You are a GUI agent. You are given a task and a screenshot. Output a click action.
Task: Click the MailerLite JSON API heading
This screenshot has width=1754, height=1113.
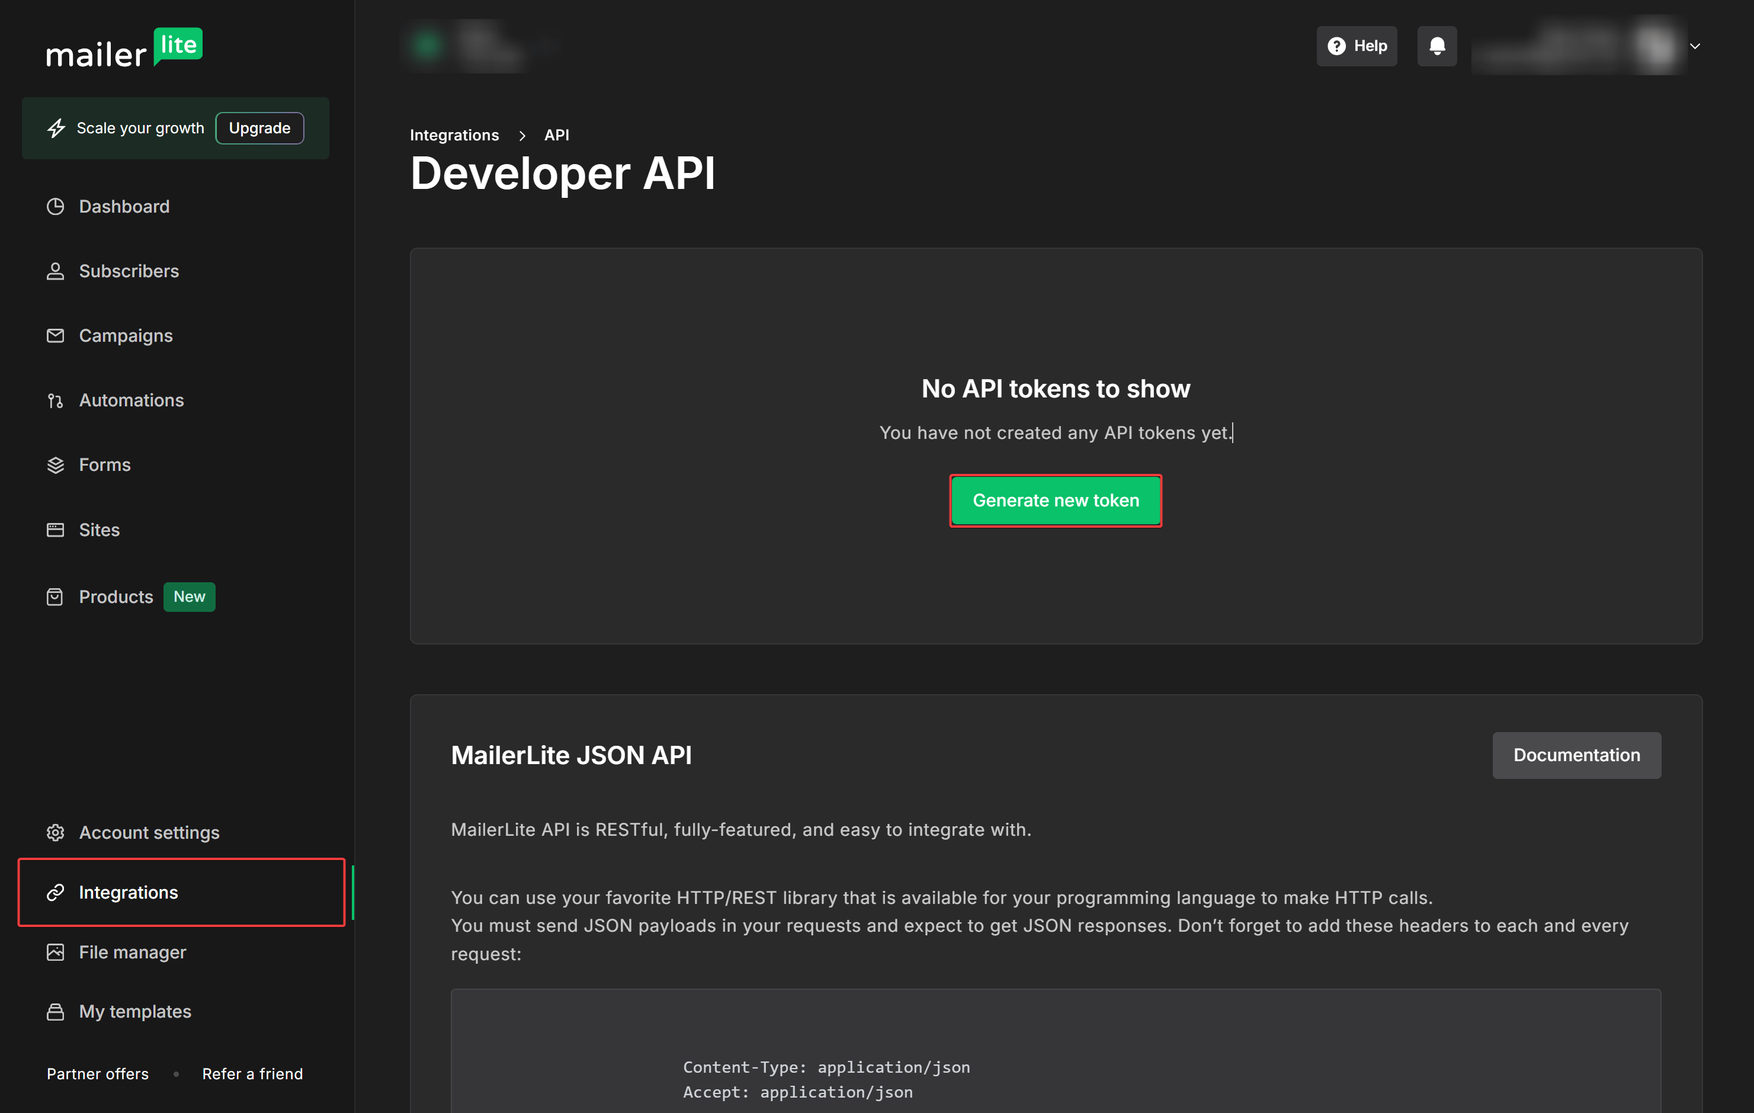[x=571, y=755]
